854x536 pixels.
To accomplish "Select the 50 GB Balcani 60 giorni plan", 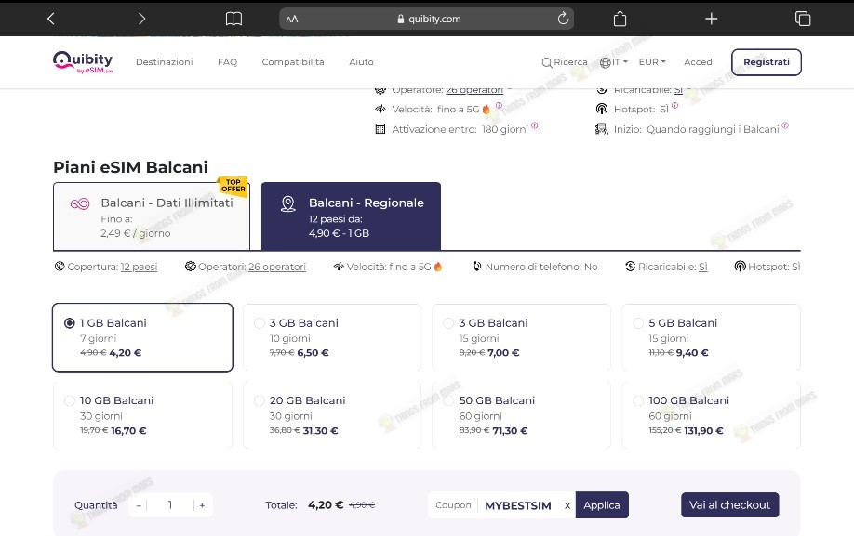I will click(x=521, y=415).
